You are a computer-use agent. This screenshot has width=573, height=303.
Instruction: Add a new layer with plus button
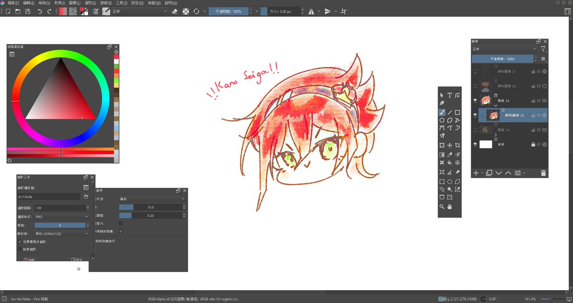coord(476,173)
